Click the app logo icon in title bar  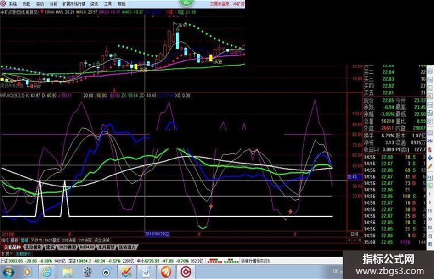[3, 4]
